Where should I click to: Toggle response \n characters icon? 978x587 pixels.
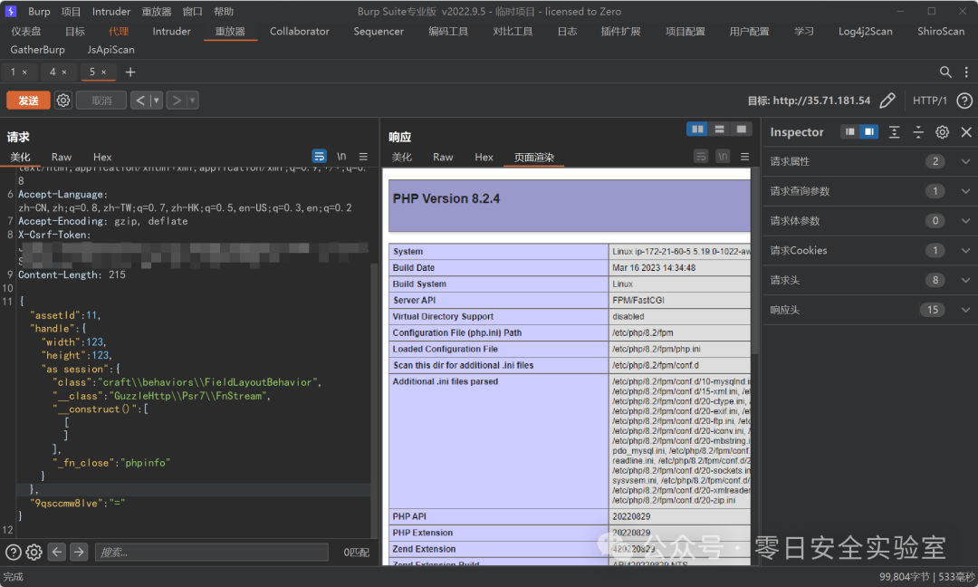723,156
